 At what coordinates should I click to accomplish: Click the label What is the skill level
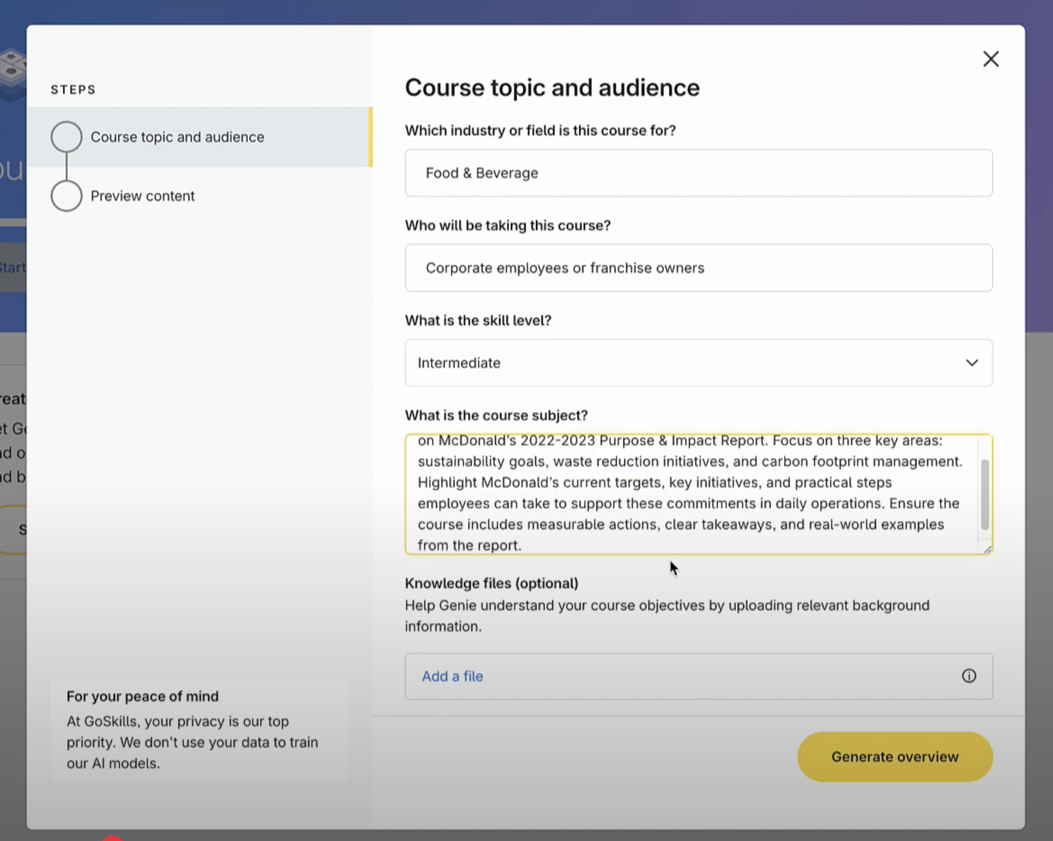478,320
